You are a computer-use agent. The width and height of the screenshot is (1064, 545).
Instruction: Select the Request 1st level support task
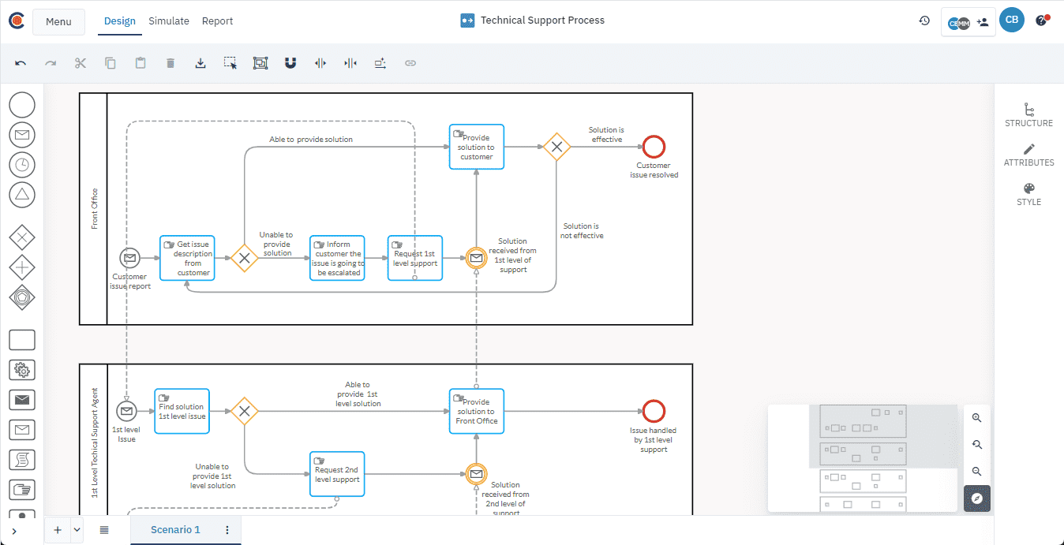(415, 258)
